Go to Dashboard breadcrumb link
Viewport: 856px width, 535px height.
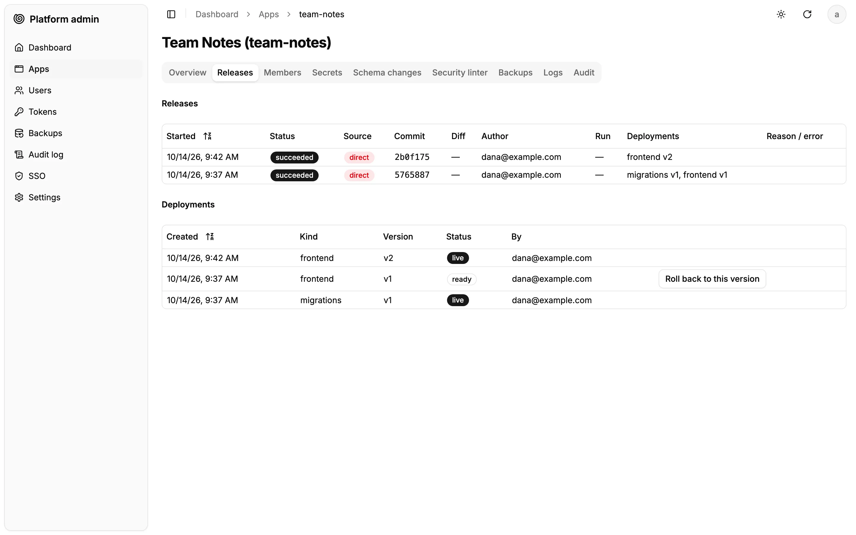click(x=217, y=14)
